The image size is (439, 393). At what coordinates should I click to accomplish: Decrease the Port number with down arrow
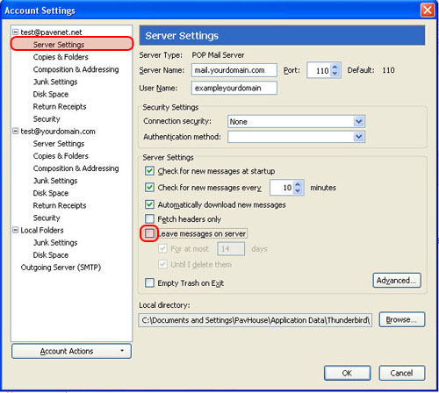pos(335,74)
